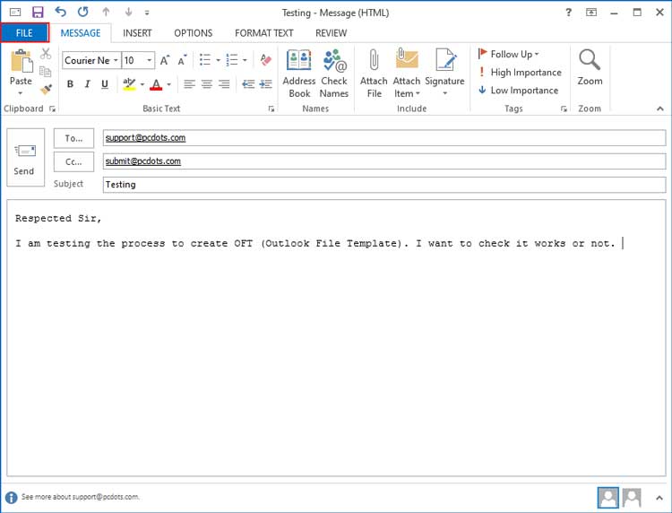This screenshot has height=513, width=672.
Task: Align text right
Action: (x=224, y=84)
